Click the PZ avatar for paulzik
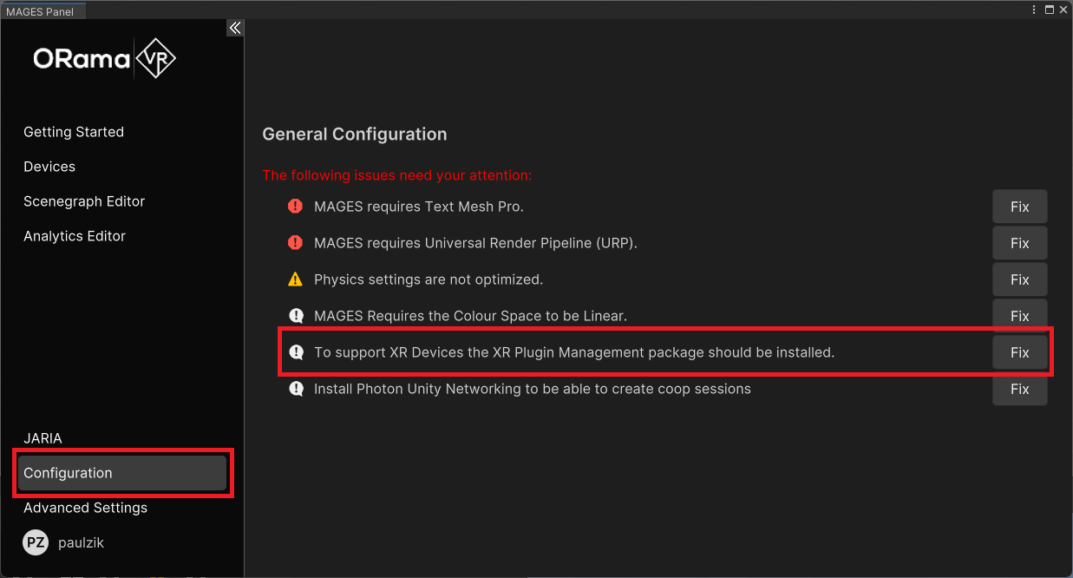Viewport: 1073px width, 578px height. pyautogui.click(x=35, y=542)
